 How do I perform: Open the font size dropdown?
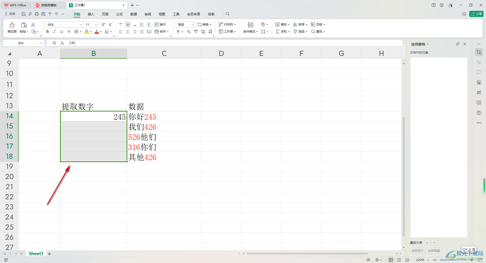point(96,25)
